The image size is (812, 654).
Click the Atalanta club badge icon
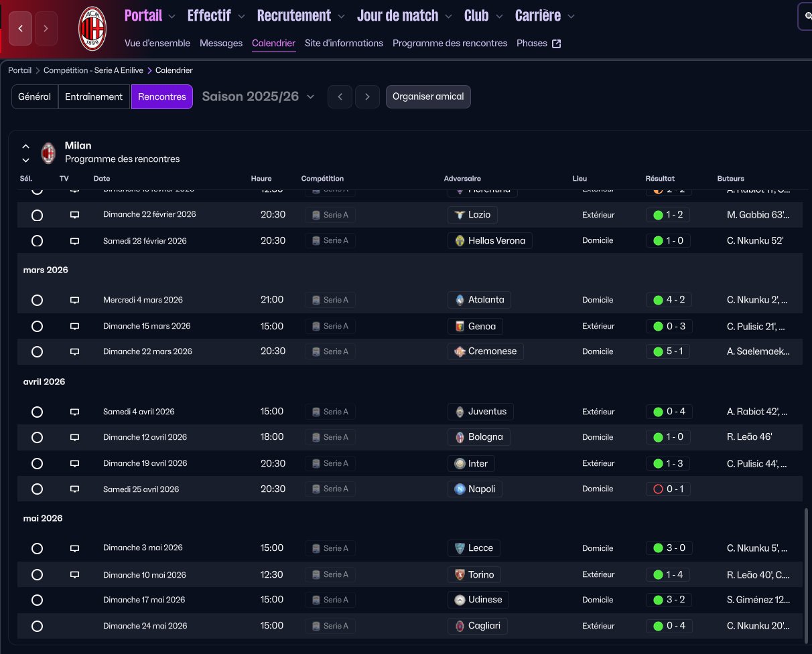click(x=460, y=300)
